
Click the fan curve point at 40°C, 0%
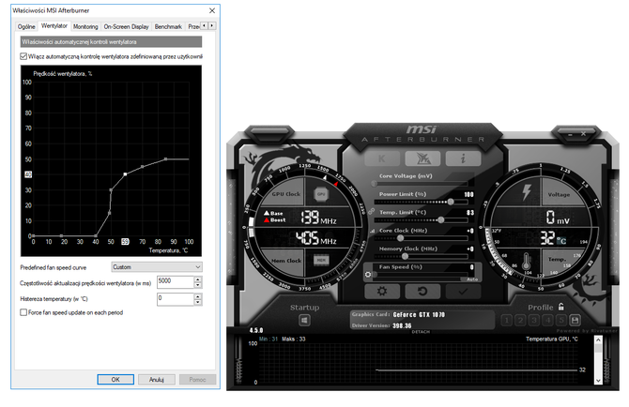96,236
